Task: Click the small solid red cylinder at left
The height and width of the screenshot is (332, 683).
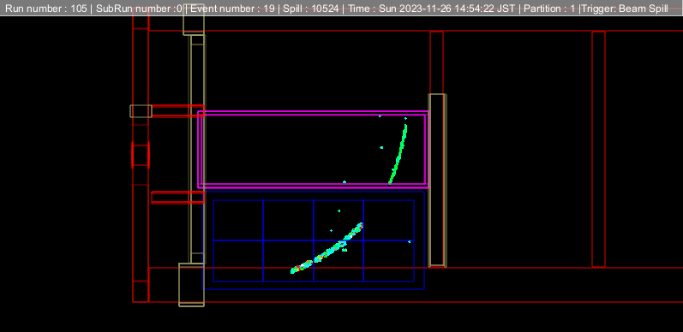Action: (141, 155)
